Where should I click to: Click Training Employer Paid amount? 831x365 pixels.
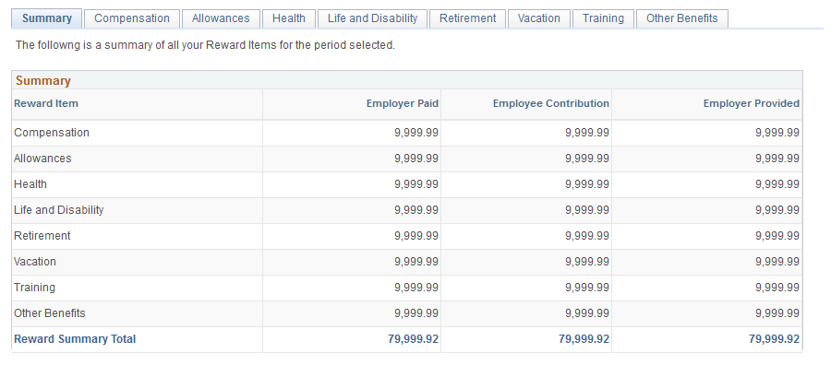point(416,288)
